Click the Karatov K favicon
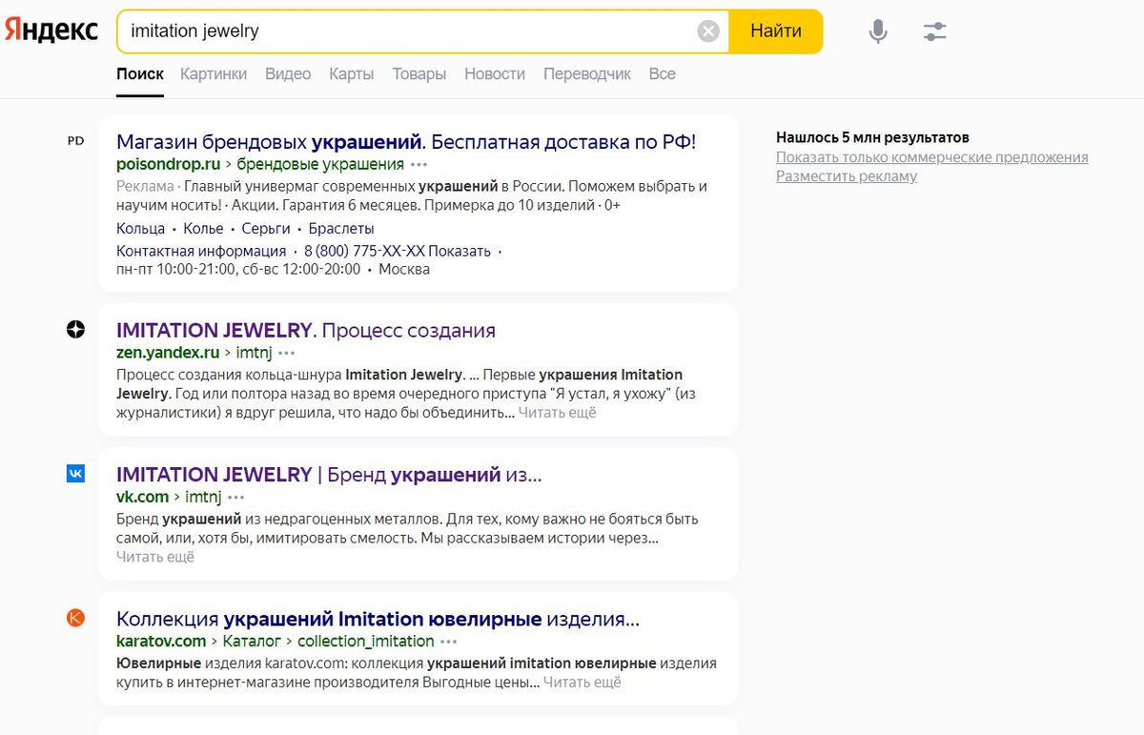The image size is (1144, 735). [75, 619]
